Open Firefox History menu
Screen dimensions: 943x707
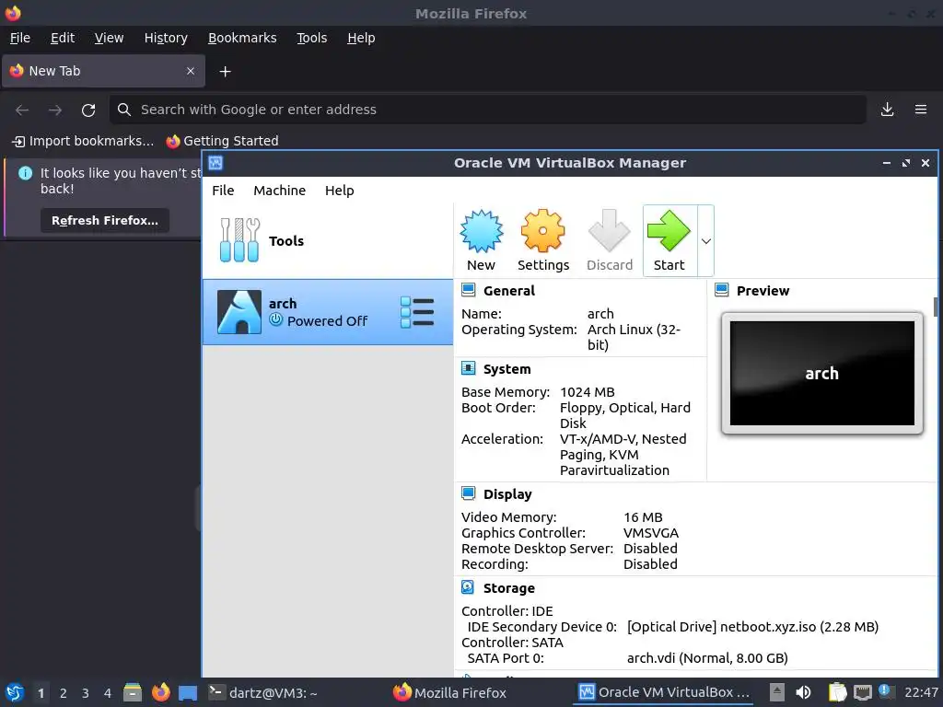pyautogui.click(x=166, y=38)
